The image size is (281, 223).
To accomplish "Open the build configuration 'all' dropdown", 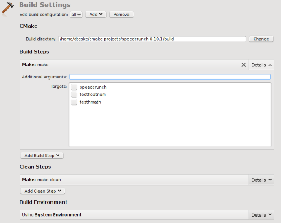I will pos(76,15).
